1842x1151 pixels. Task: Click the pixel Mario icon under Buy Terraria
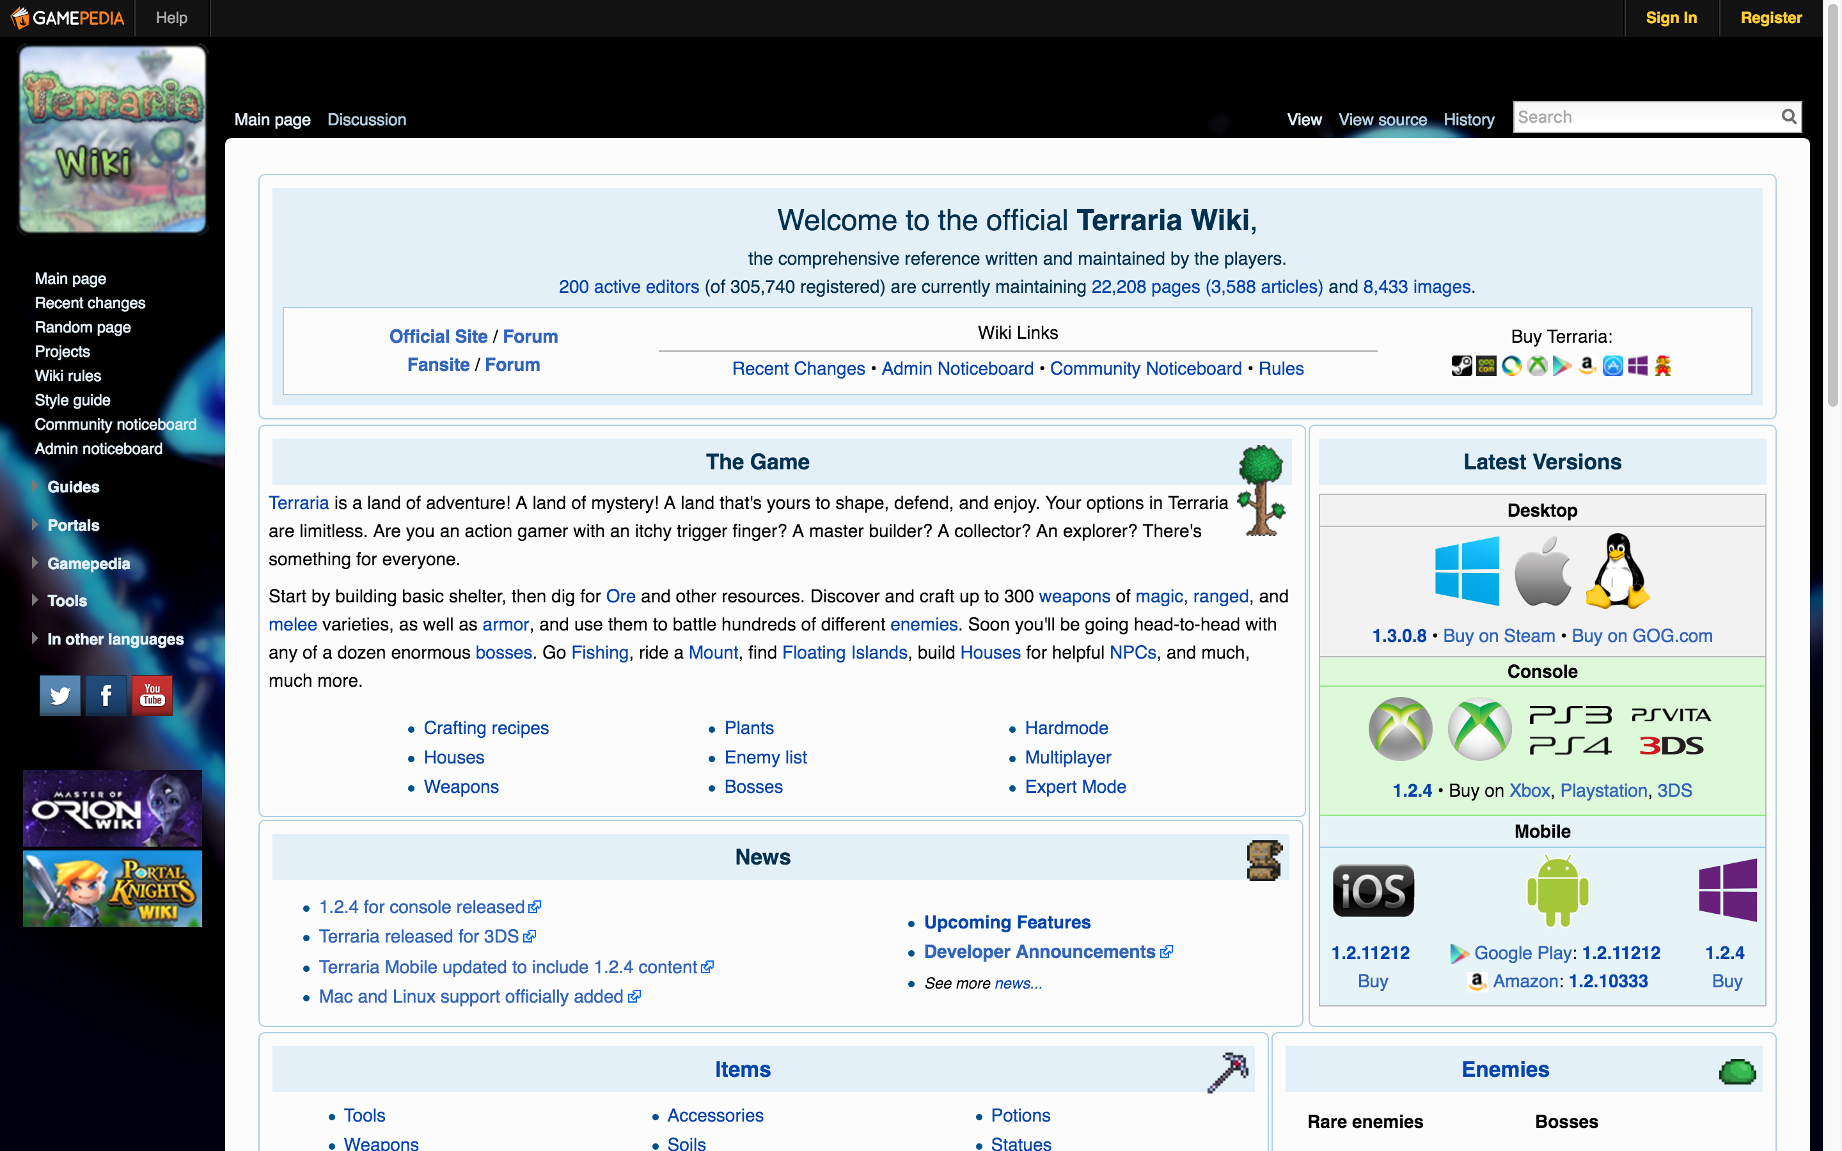point(1662,366)
